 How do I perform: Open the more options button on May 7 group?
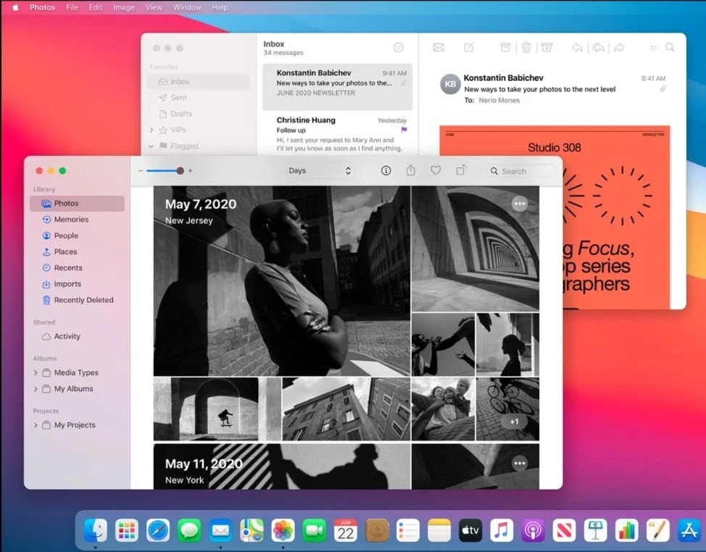point(520,204)
